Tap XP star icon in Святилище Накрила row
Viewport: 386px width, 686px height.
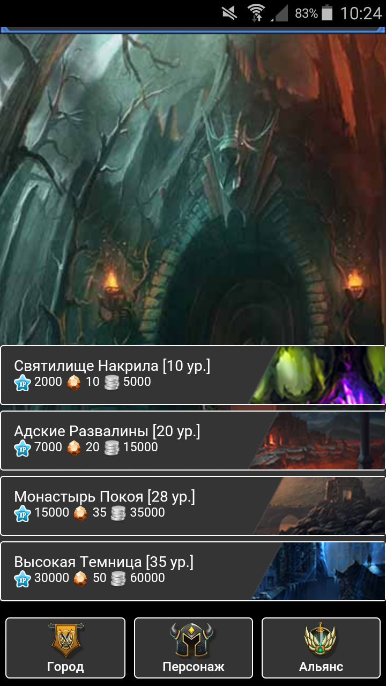[23, 383]
